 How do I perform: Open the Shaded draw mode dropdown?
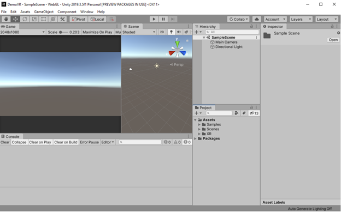(x=139, y=32)
